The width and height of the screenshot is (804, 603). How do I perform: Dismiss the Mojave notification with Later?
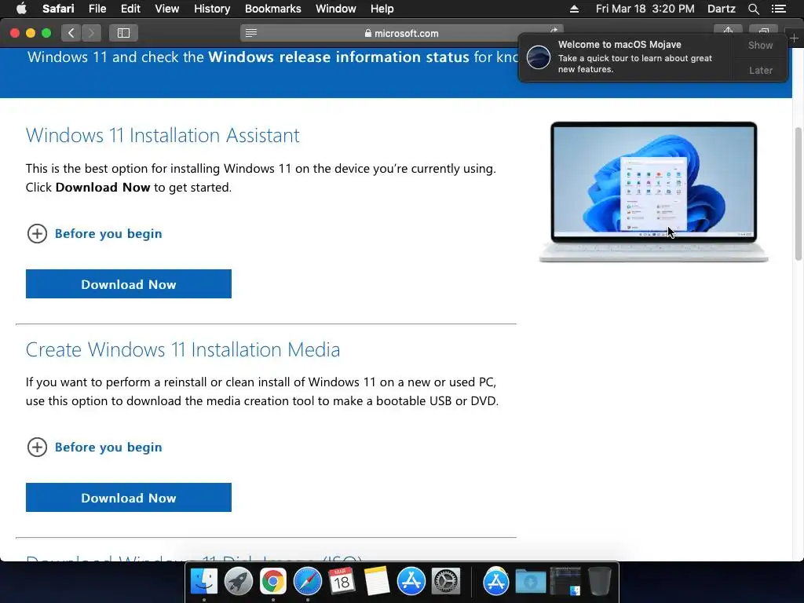coord(760,70)
